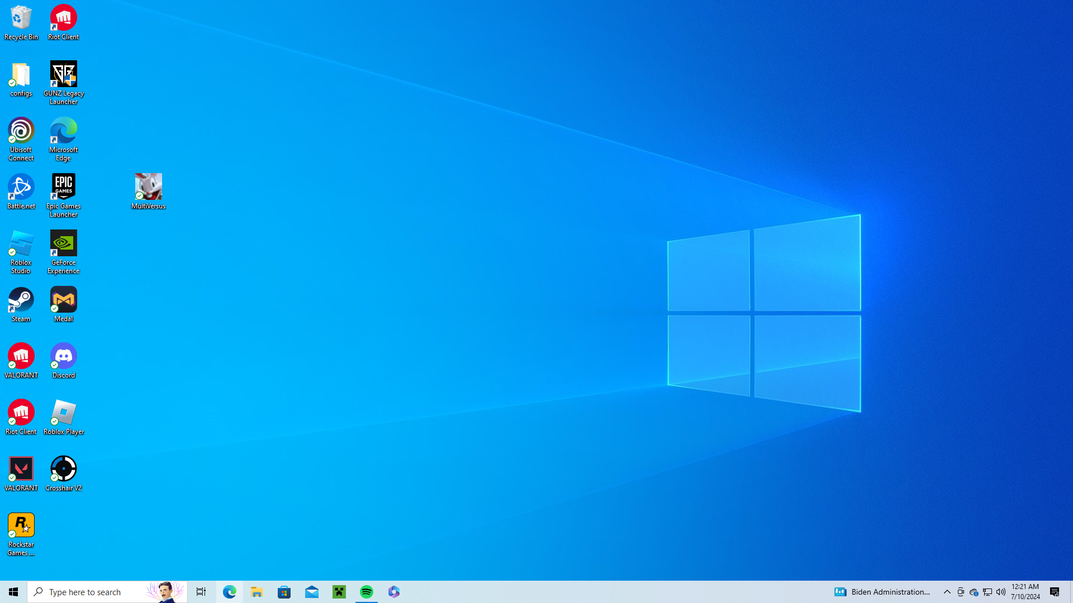Open the Action Center notifications
The width and height of the screenshot is (1073, 603).
(1055, 592)
